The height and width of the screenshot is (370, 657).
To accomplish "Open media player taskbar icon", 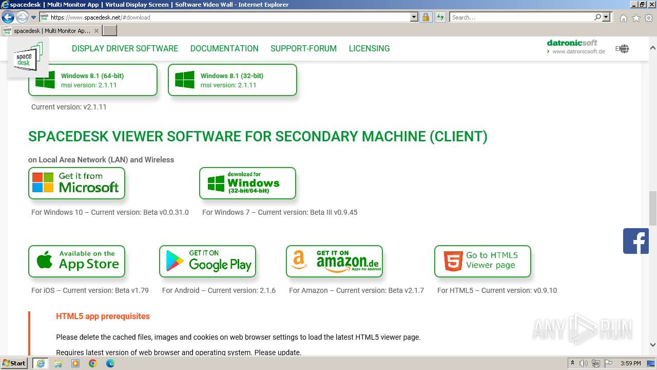I will click(x=75, y=363).
